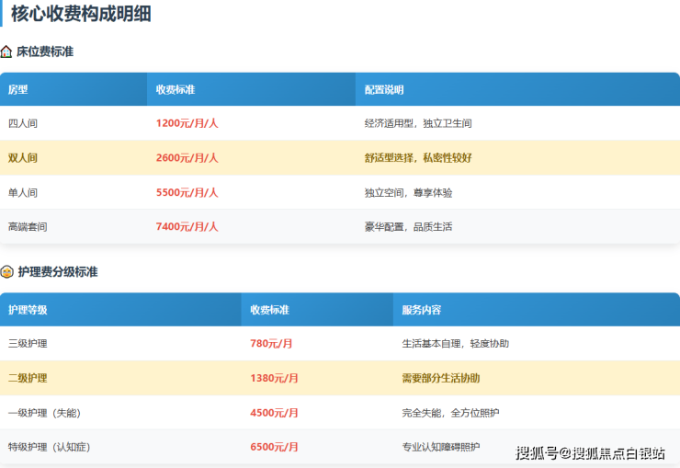
Task: Click the 配置说明 column header
Action: pyautogui.click(x=384, y=90)
